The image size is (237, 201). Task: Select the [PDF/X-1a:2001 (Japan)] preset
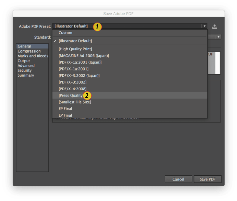[80, 62]
